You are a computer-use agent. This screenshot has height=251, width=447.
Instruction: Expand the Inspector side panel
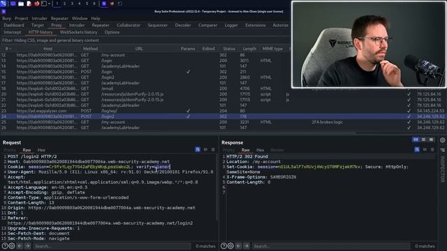pyautogui.click(x=442, y=169)
